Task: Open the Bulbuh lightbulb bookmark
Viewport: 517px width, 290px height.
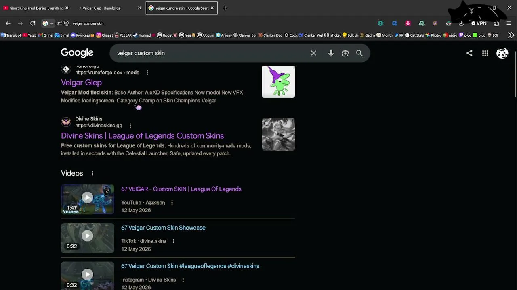Action: tap(350, 35)
